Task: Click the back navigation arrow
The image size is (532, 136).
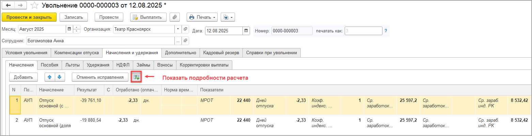Action: click(x=9, y=5)
